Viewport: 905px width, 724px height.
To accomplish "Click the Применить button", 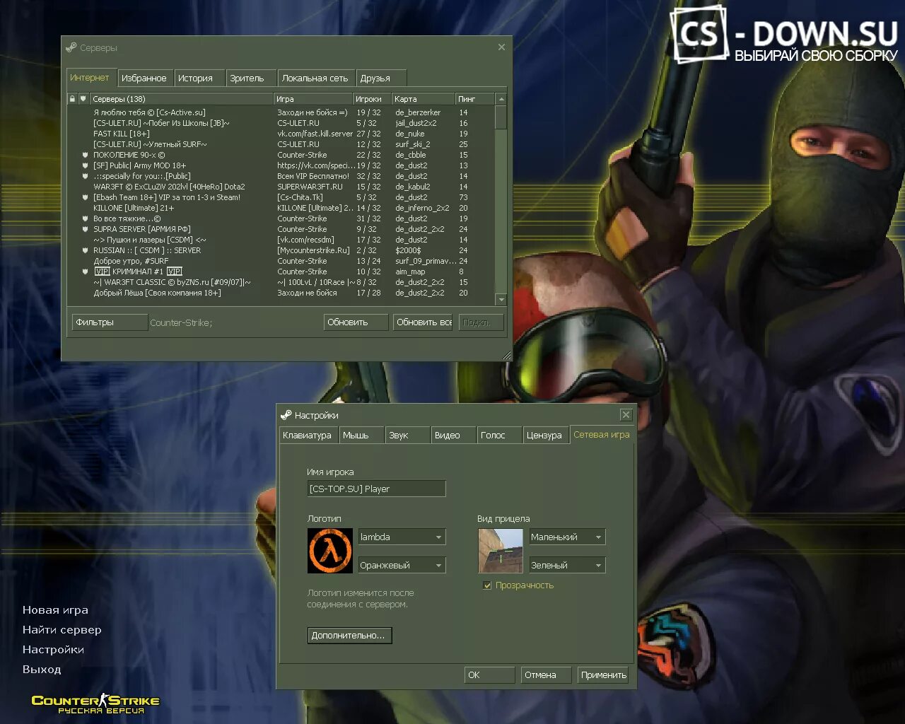I will point(603,675).
